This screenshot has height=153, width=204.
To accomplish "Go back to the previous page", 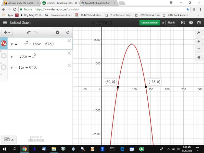I will [4, 9].
